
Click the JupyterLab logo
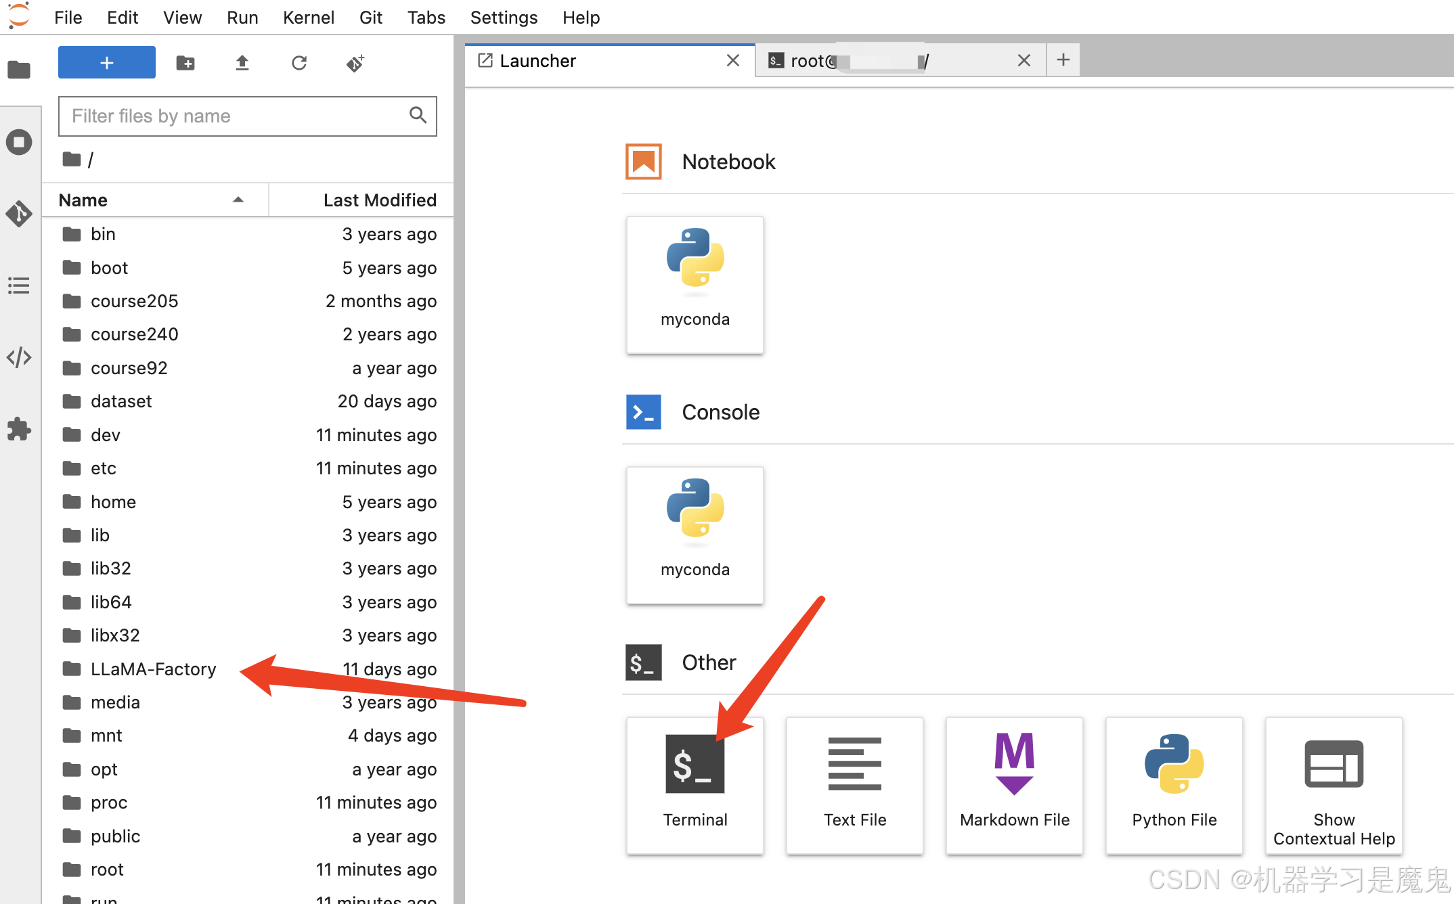click(x=19, y=15)
